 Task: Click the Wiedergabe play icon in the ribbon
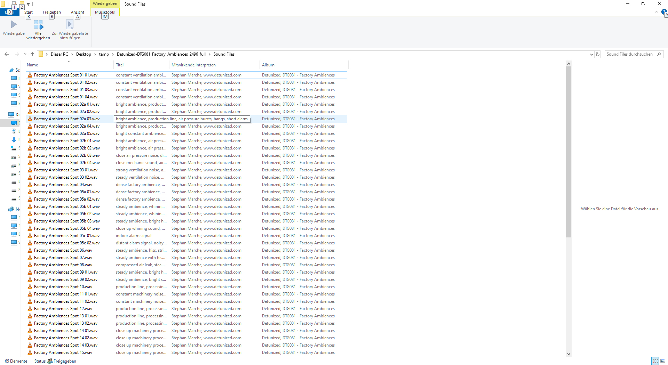tap(14, 25)
